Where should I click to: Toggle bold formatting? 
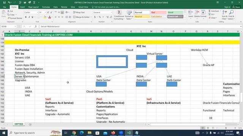pyautogui.click(x=26, y=17)
